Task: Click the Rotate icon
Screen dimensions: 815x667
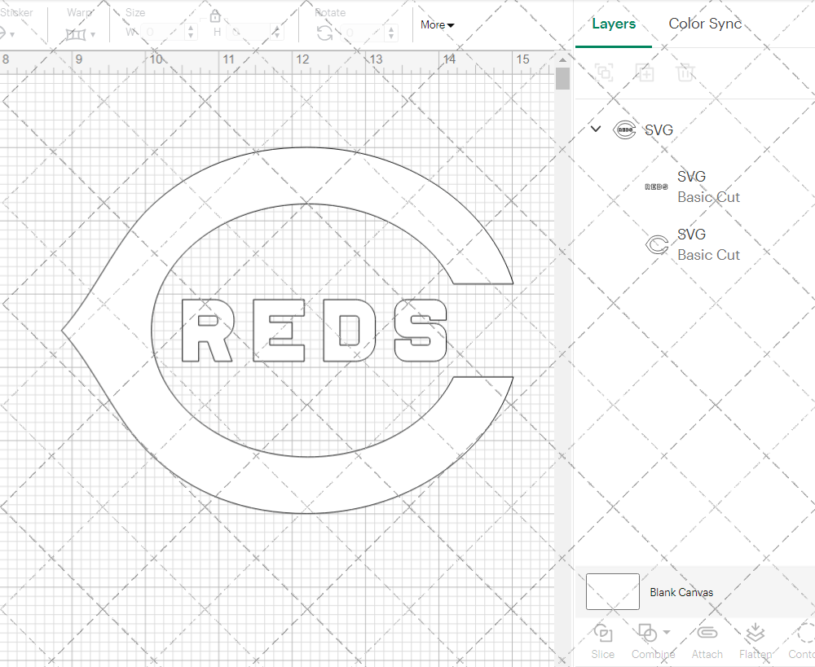Action: (x=325, y=33)
